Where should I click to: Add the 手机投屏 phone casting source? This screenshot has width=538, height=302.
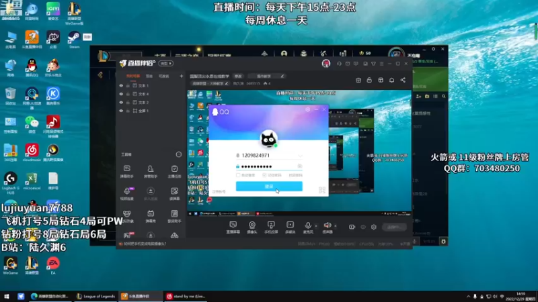tap(271, 227)
